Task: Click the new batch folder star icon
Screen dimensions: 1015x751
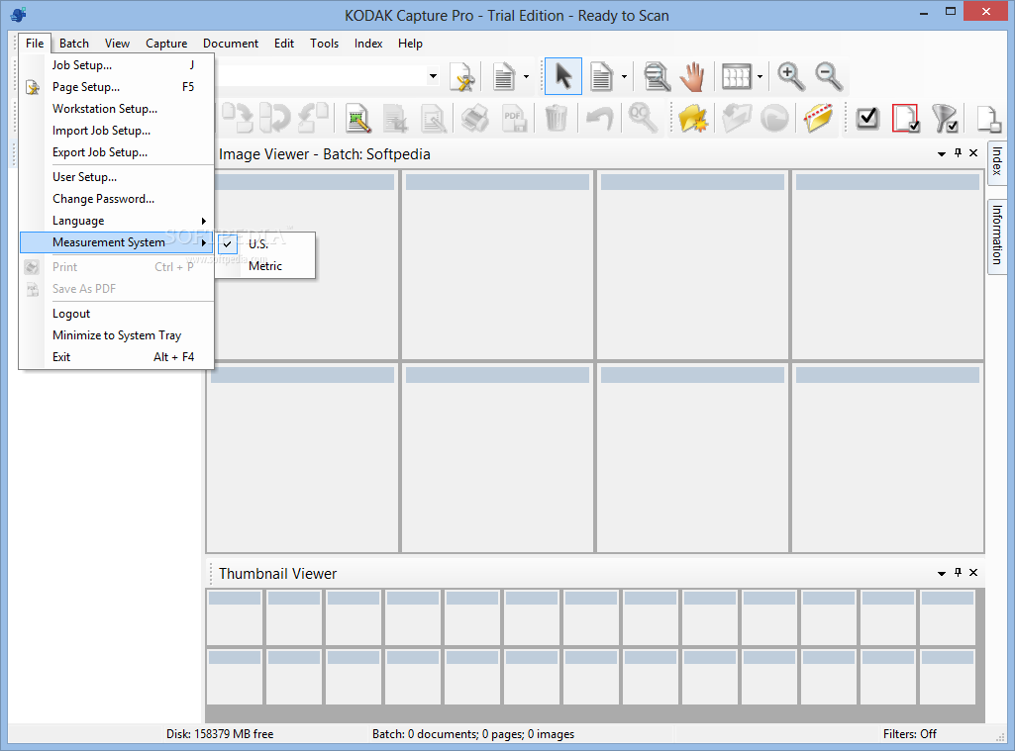Action: [x=692, y=119]
